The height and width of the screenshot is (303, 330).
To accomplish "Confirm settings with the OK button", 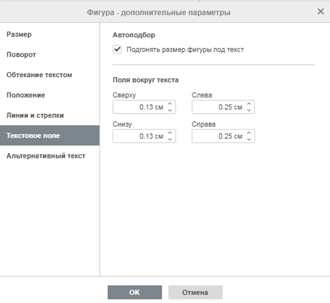I will (x=135, y=292).
